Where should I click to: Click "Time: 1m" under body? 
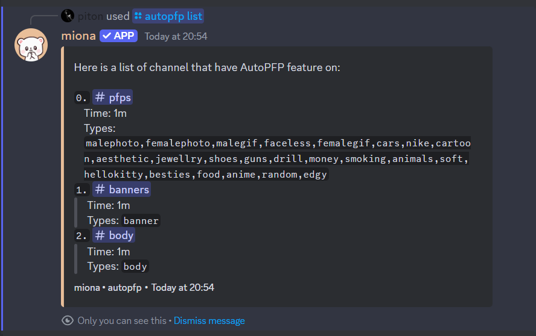(x=109, y=252)
